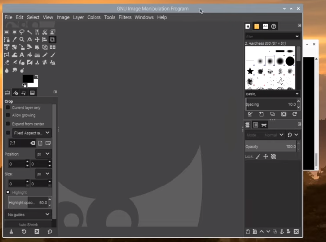326x242 pixels.
Task: Open the Colors menu
Action: [94, 17]
